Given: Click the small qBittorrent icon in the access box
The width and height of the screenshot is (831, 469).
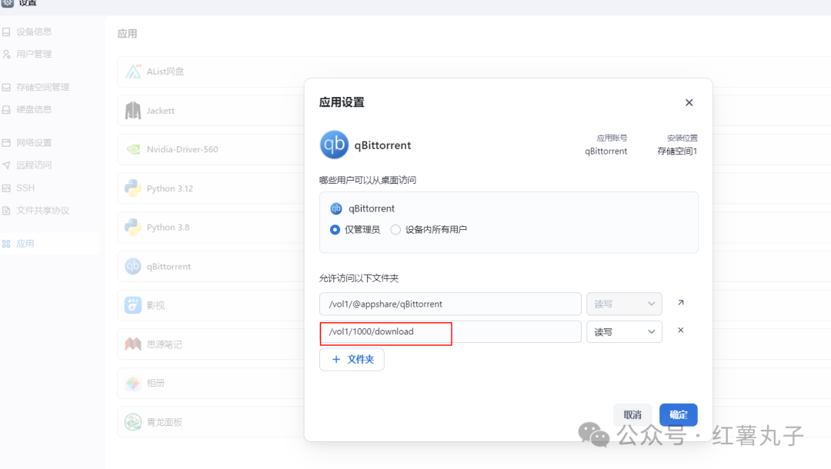Looking at the screenshot, I should coord(336,208).
